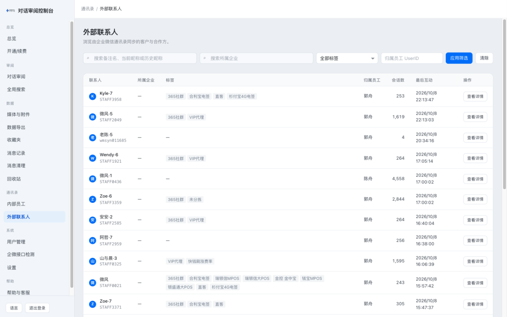Open the 全部标签 tag dropdown
The height and width of the screenshot is (317, 507).
click(347, 58)
